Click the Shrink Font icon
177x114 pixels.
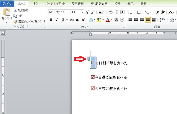coord(93,12)
